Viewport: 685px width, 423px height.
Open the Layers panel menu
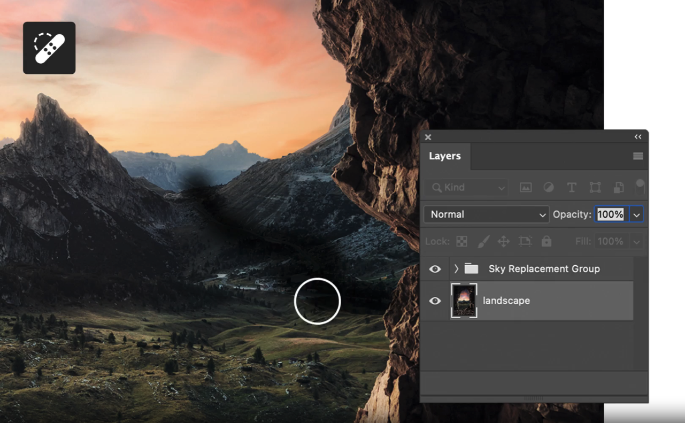click(x=638, y=156)
